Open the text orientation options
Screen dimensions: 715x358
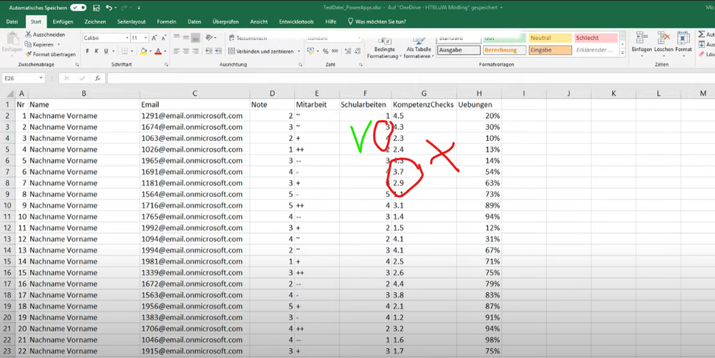(x=210, y=38)
